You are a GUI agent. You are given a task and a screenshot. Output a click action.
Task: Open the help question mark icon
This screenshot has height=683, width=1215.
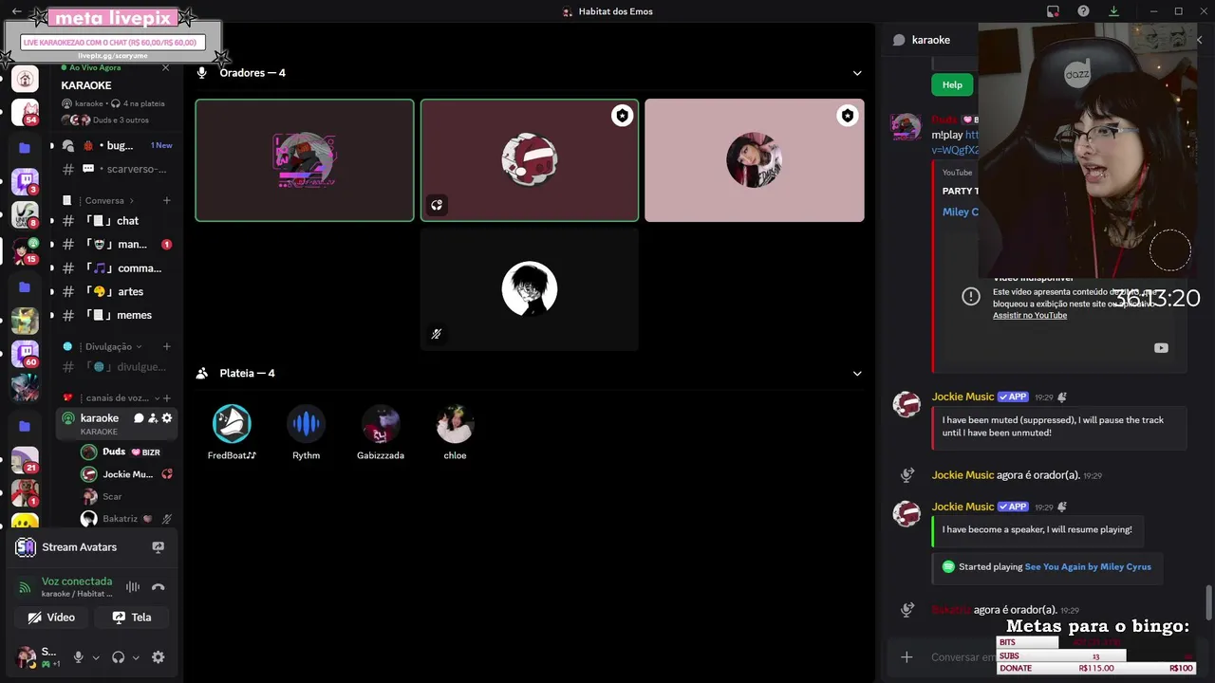click(x=1083, y=11)
